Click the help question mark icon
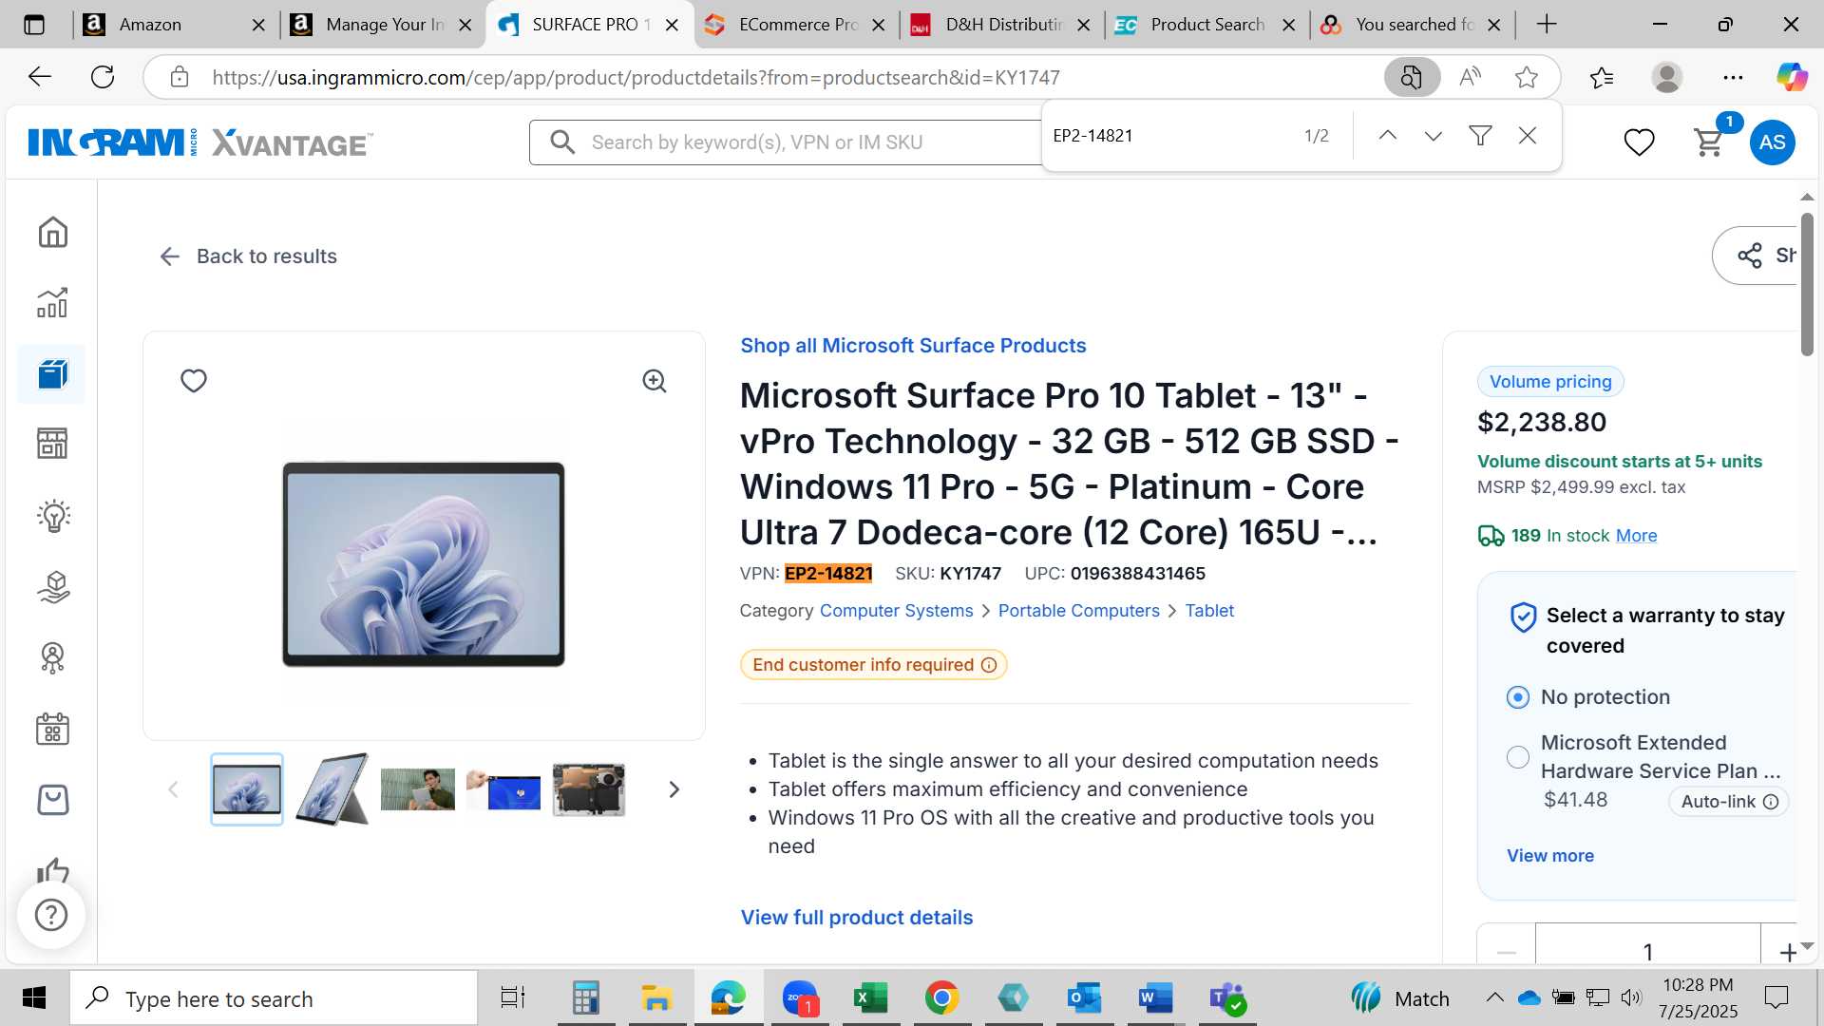The image size is (1824, 1026). click(x=51, y=915)
